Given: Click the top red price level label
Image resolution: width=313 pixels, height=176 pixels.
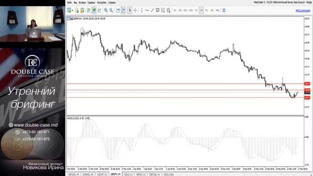Looking at the screenshot, I should [307, 84].
